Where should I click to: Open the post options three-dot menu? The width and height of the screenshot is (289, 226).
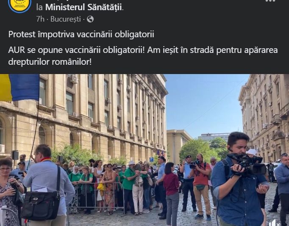click(x=270, y=1)
